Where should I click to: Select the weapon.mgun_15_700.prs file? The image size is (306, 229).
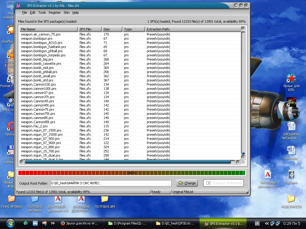point(40,151)
